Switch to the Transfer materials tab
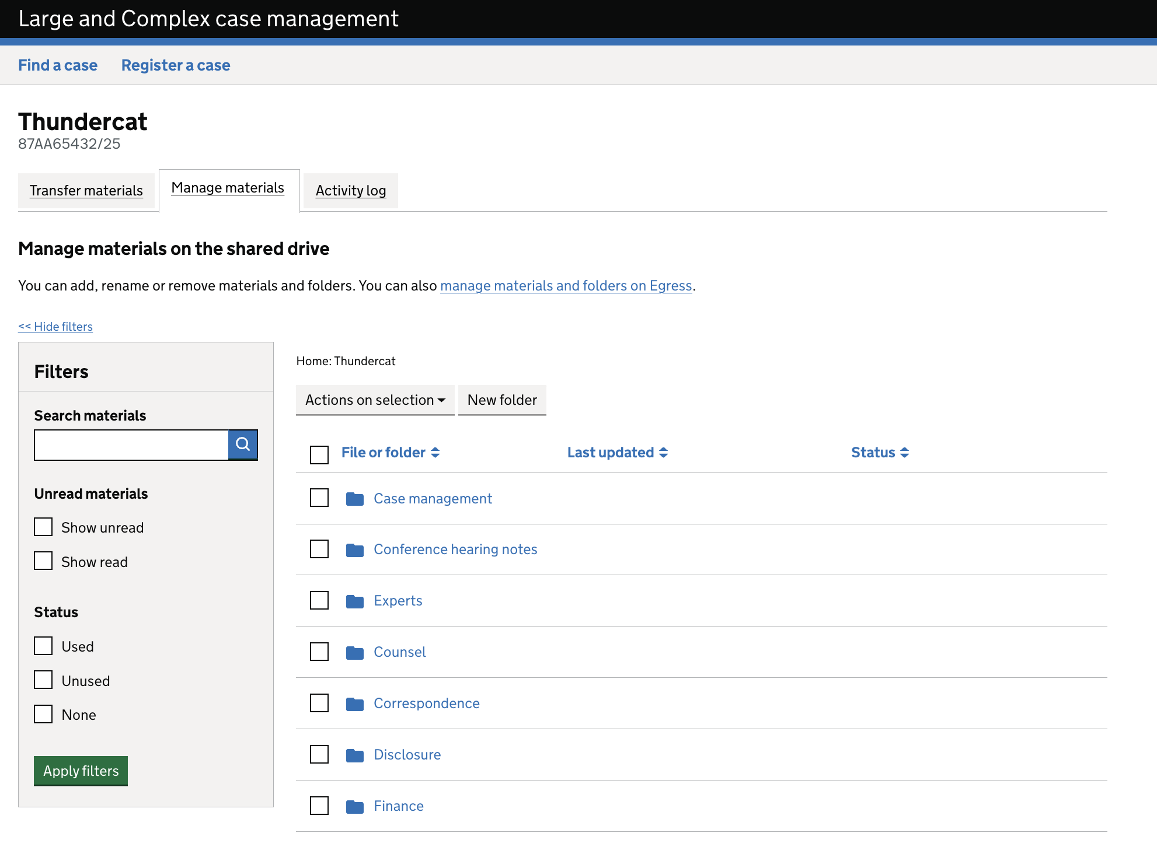1157x847 pixels. [x=86, y=190]
